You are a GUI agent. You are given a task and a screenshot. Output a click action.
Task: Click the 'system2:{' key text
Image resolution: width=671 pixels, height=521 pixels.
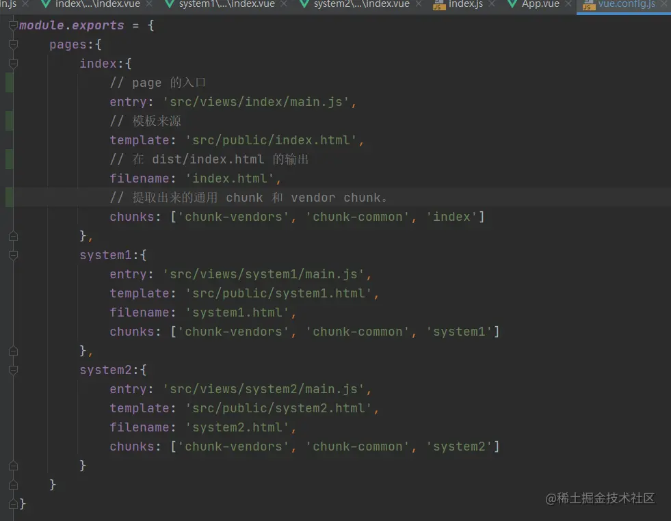tap(113, 370)
